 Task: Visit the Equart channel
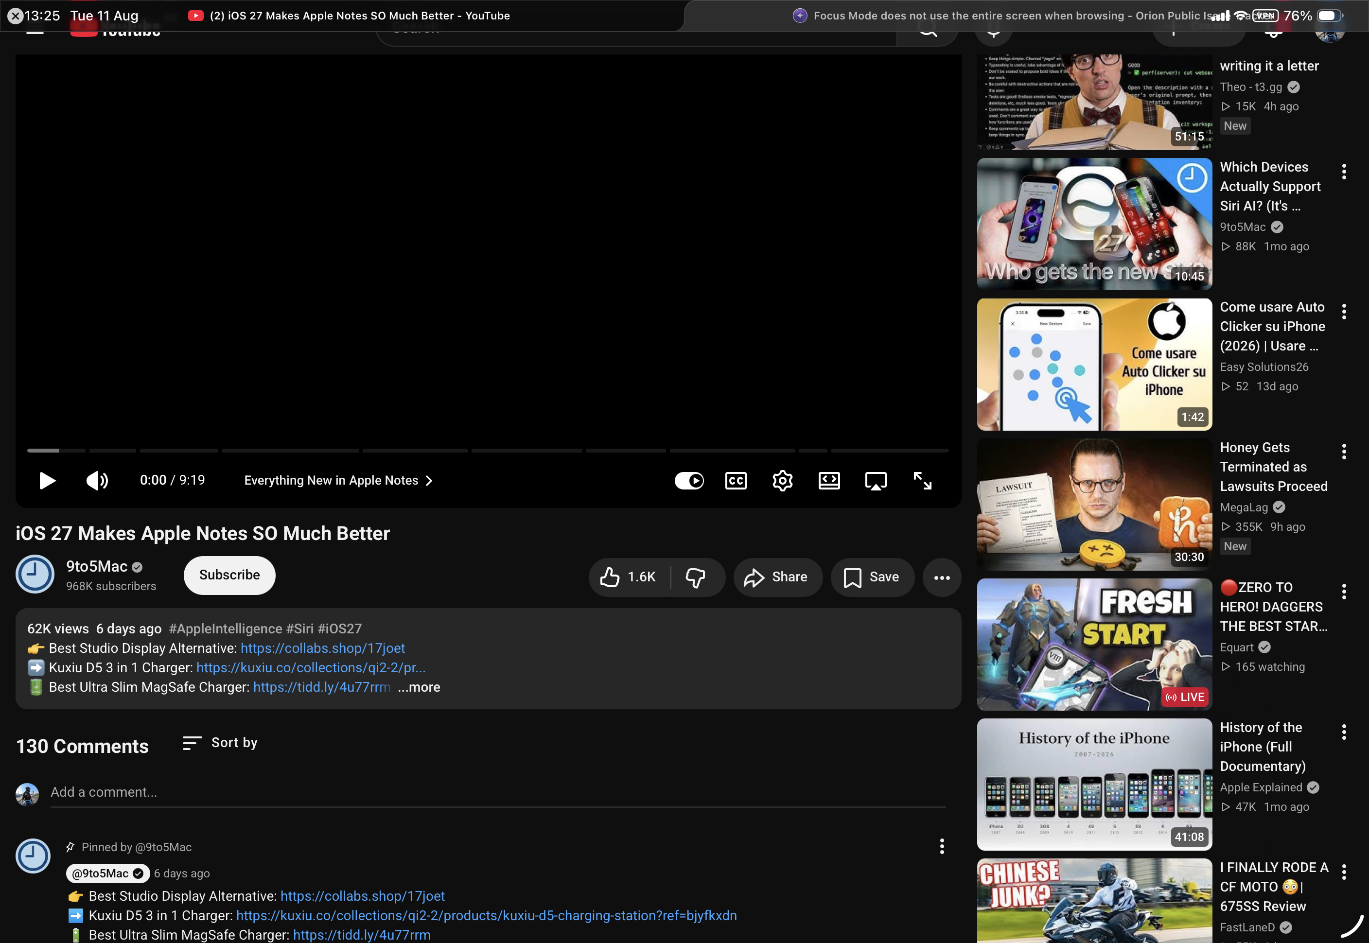1237,647
